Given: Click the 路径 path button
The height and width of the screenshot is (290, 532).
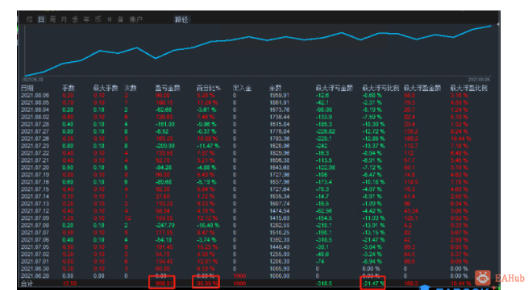Looking at the screenshot, I should pyautogui.click(x=181, y=19).
